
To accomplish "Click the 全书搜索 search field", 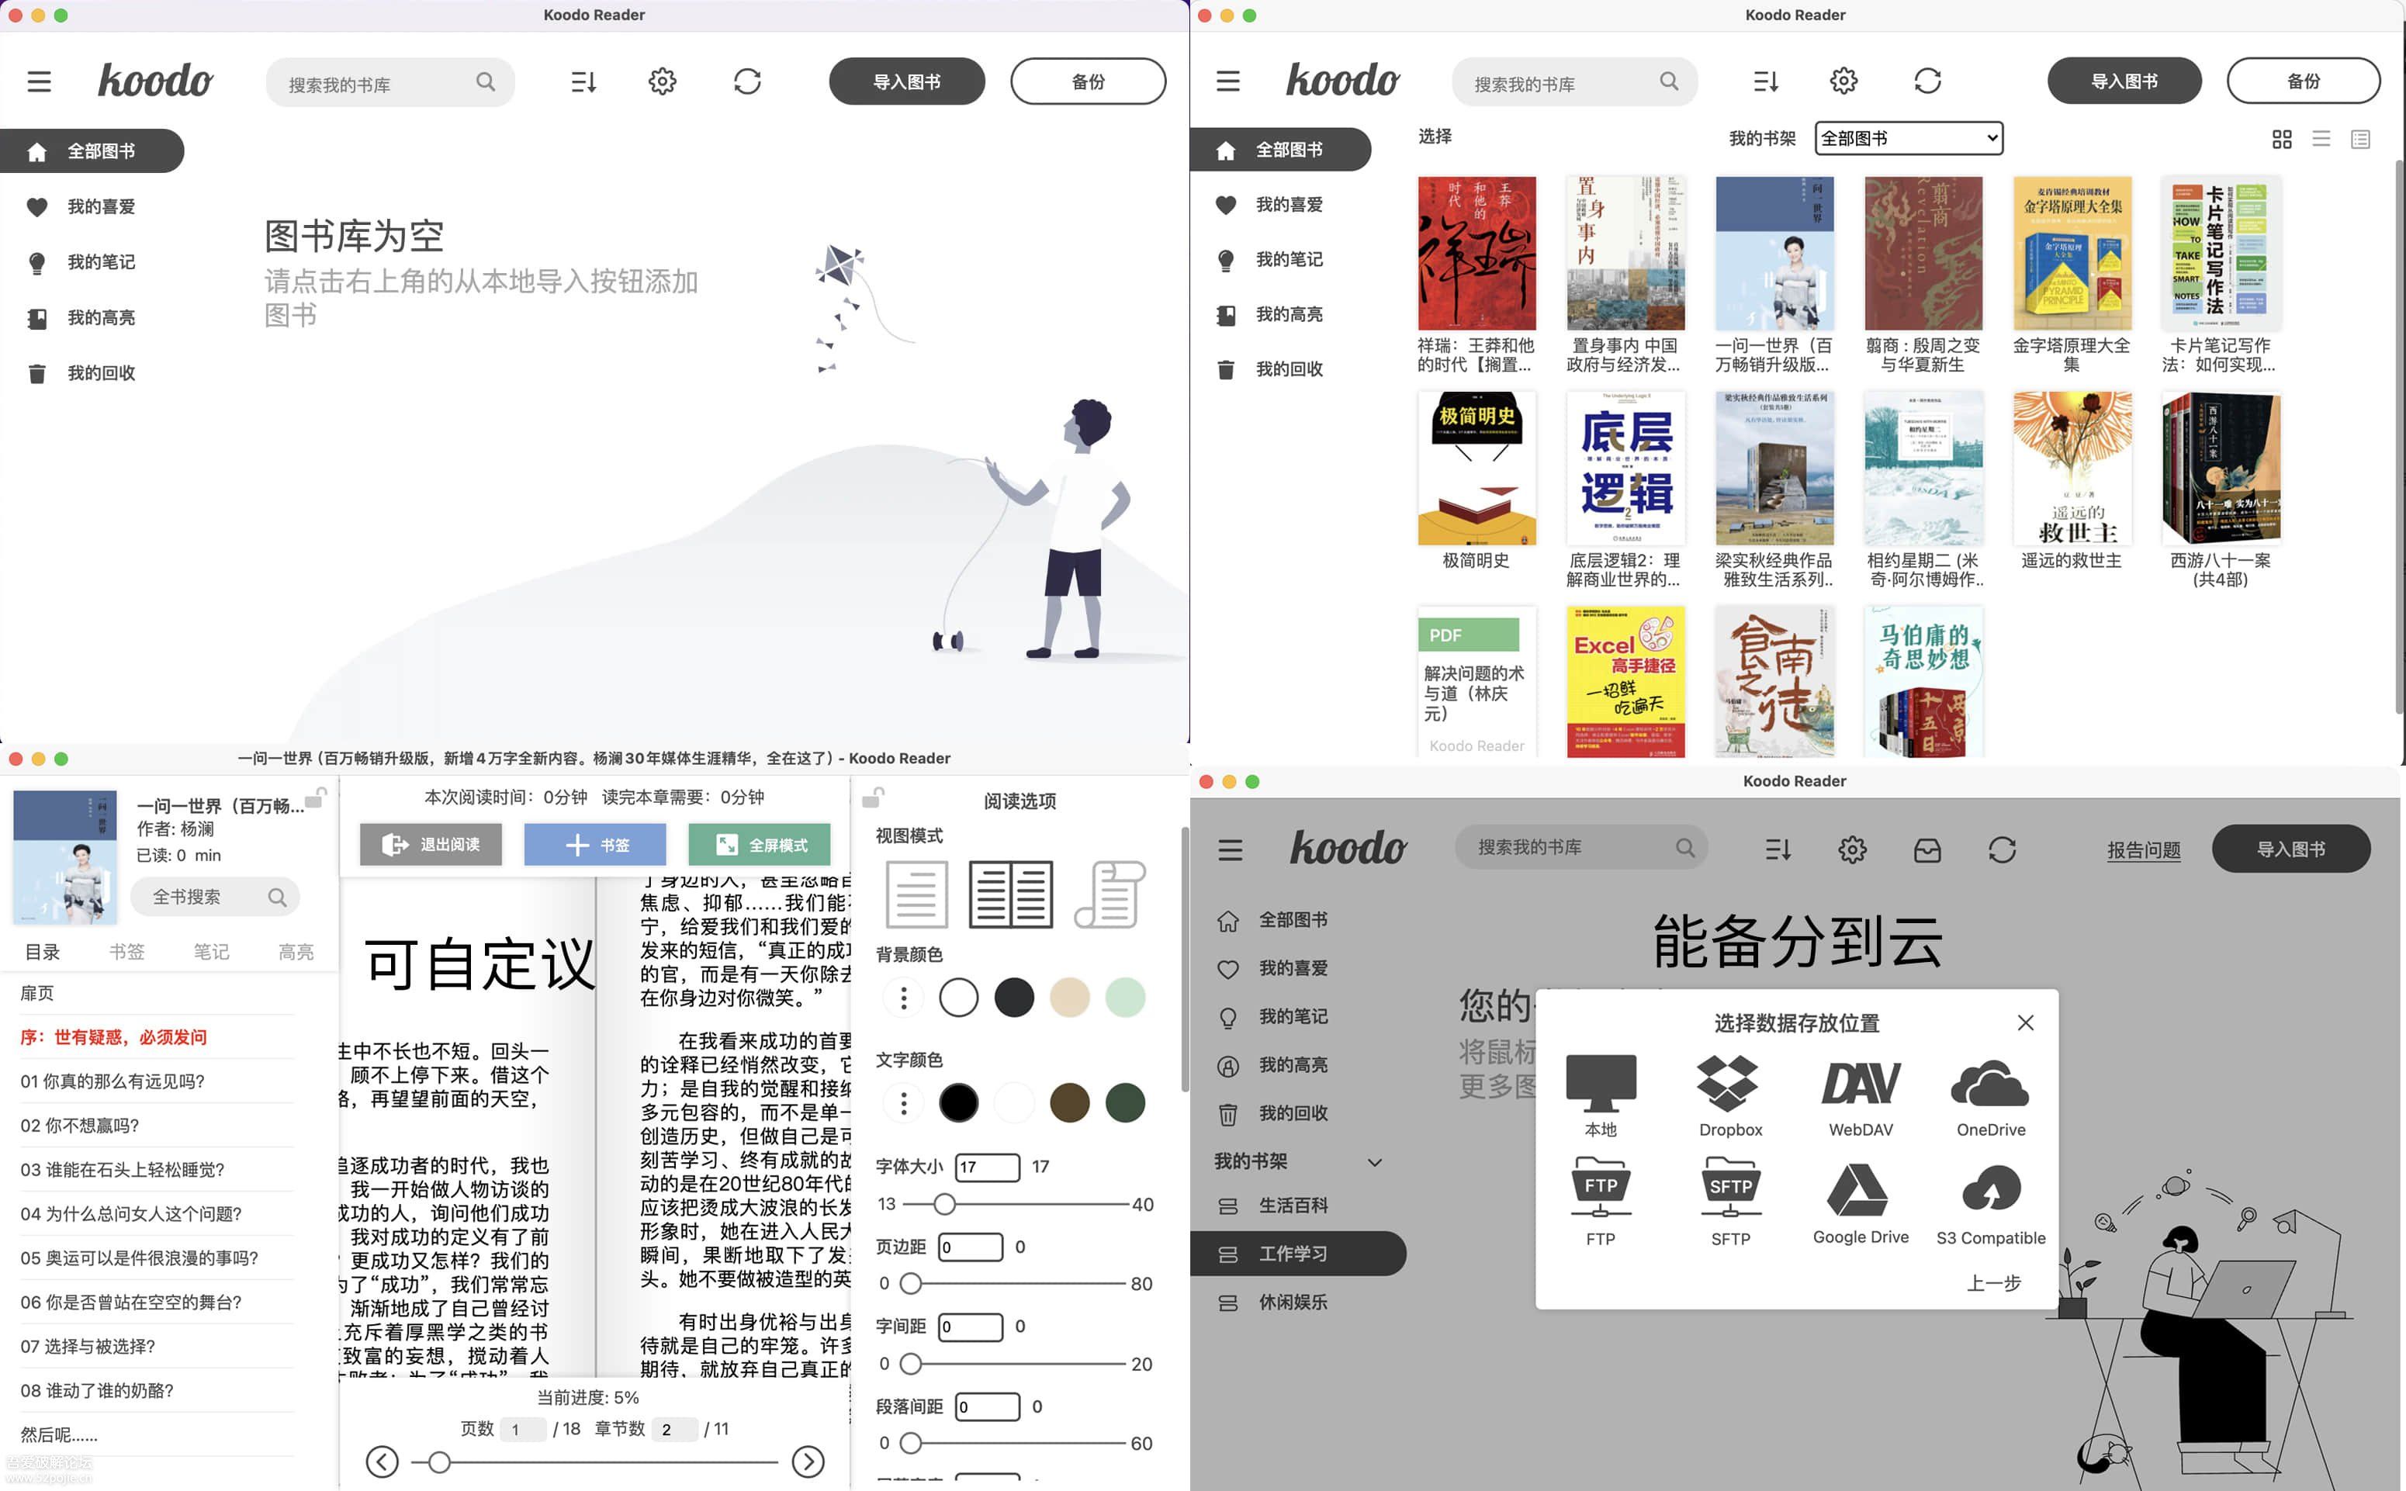I will (x=215, y=896).
